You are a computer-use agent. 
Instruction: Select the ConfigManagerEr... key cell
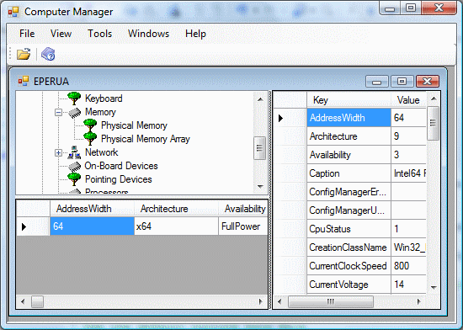(x=349, y=192)
